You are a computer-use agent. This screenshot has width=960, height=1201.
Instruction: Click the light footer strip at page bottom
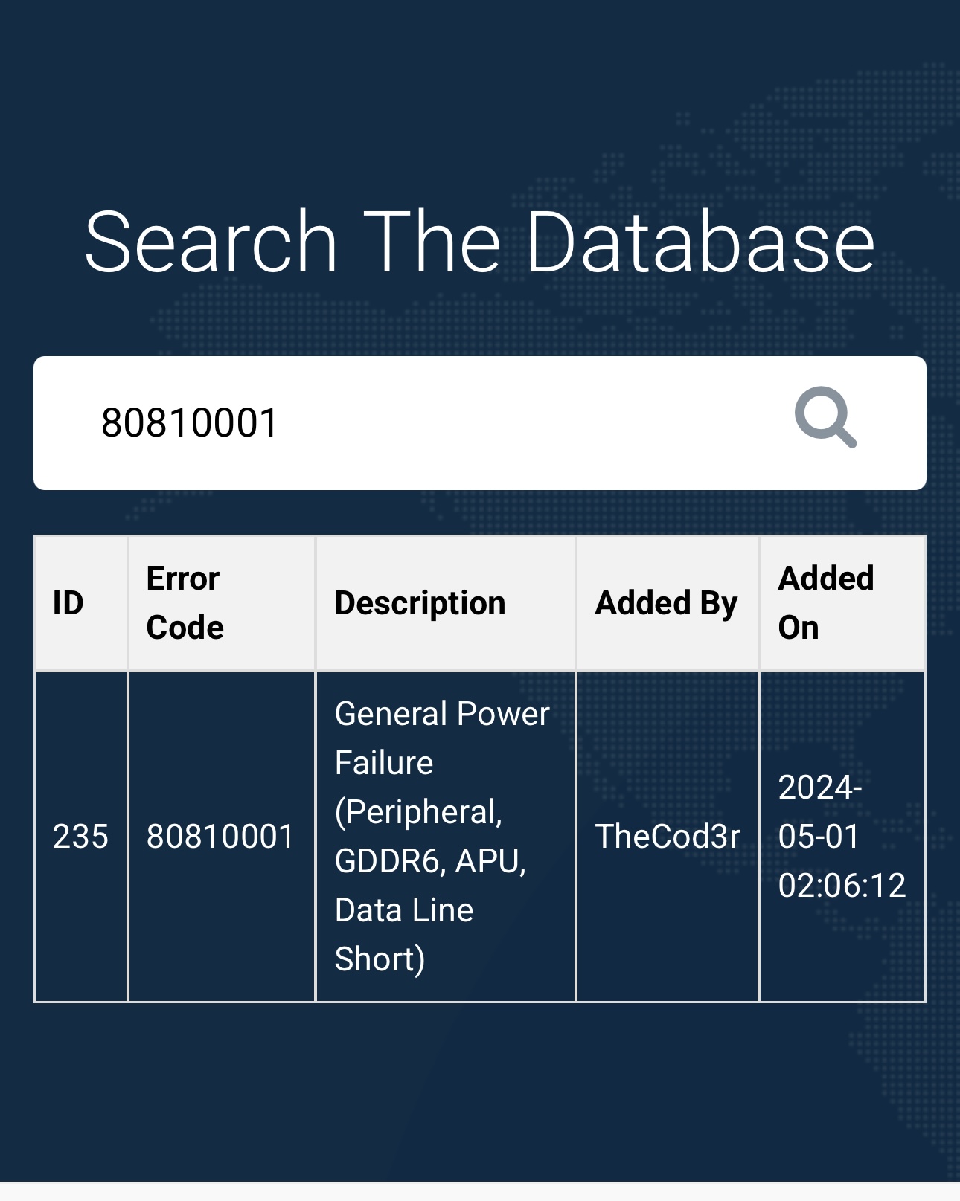(480, 1191)
